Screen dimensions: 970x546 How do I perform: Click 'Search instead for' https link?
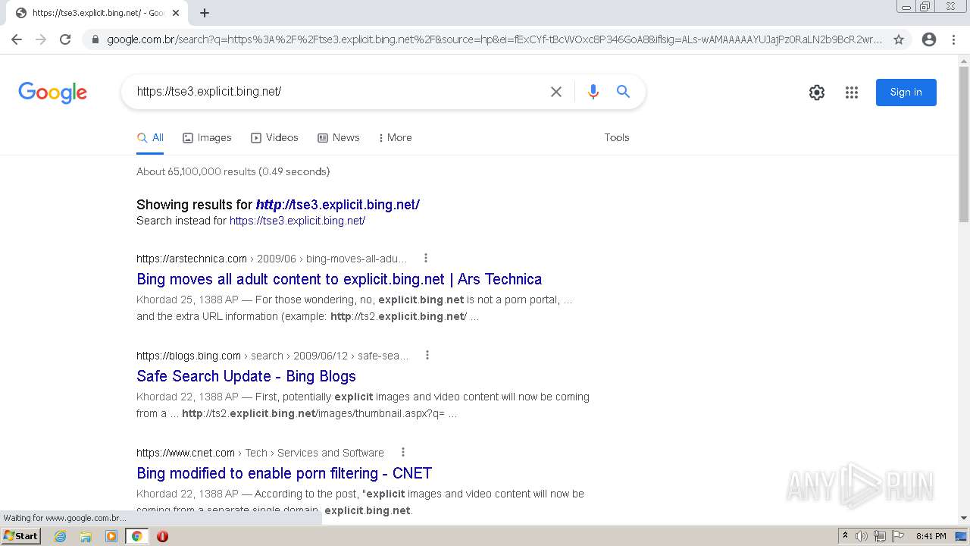(297, 221)
